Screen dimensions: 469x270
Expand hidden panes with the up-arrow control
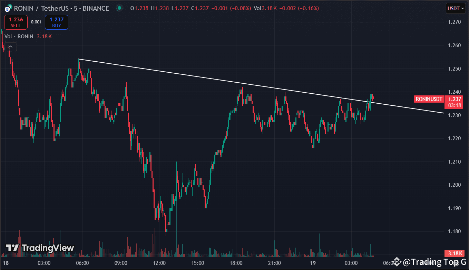point(10,46)
